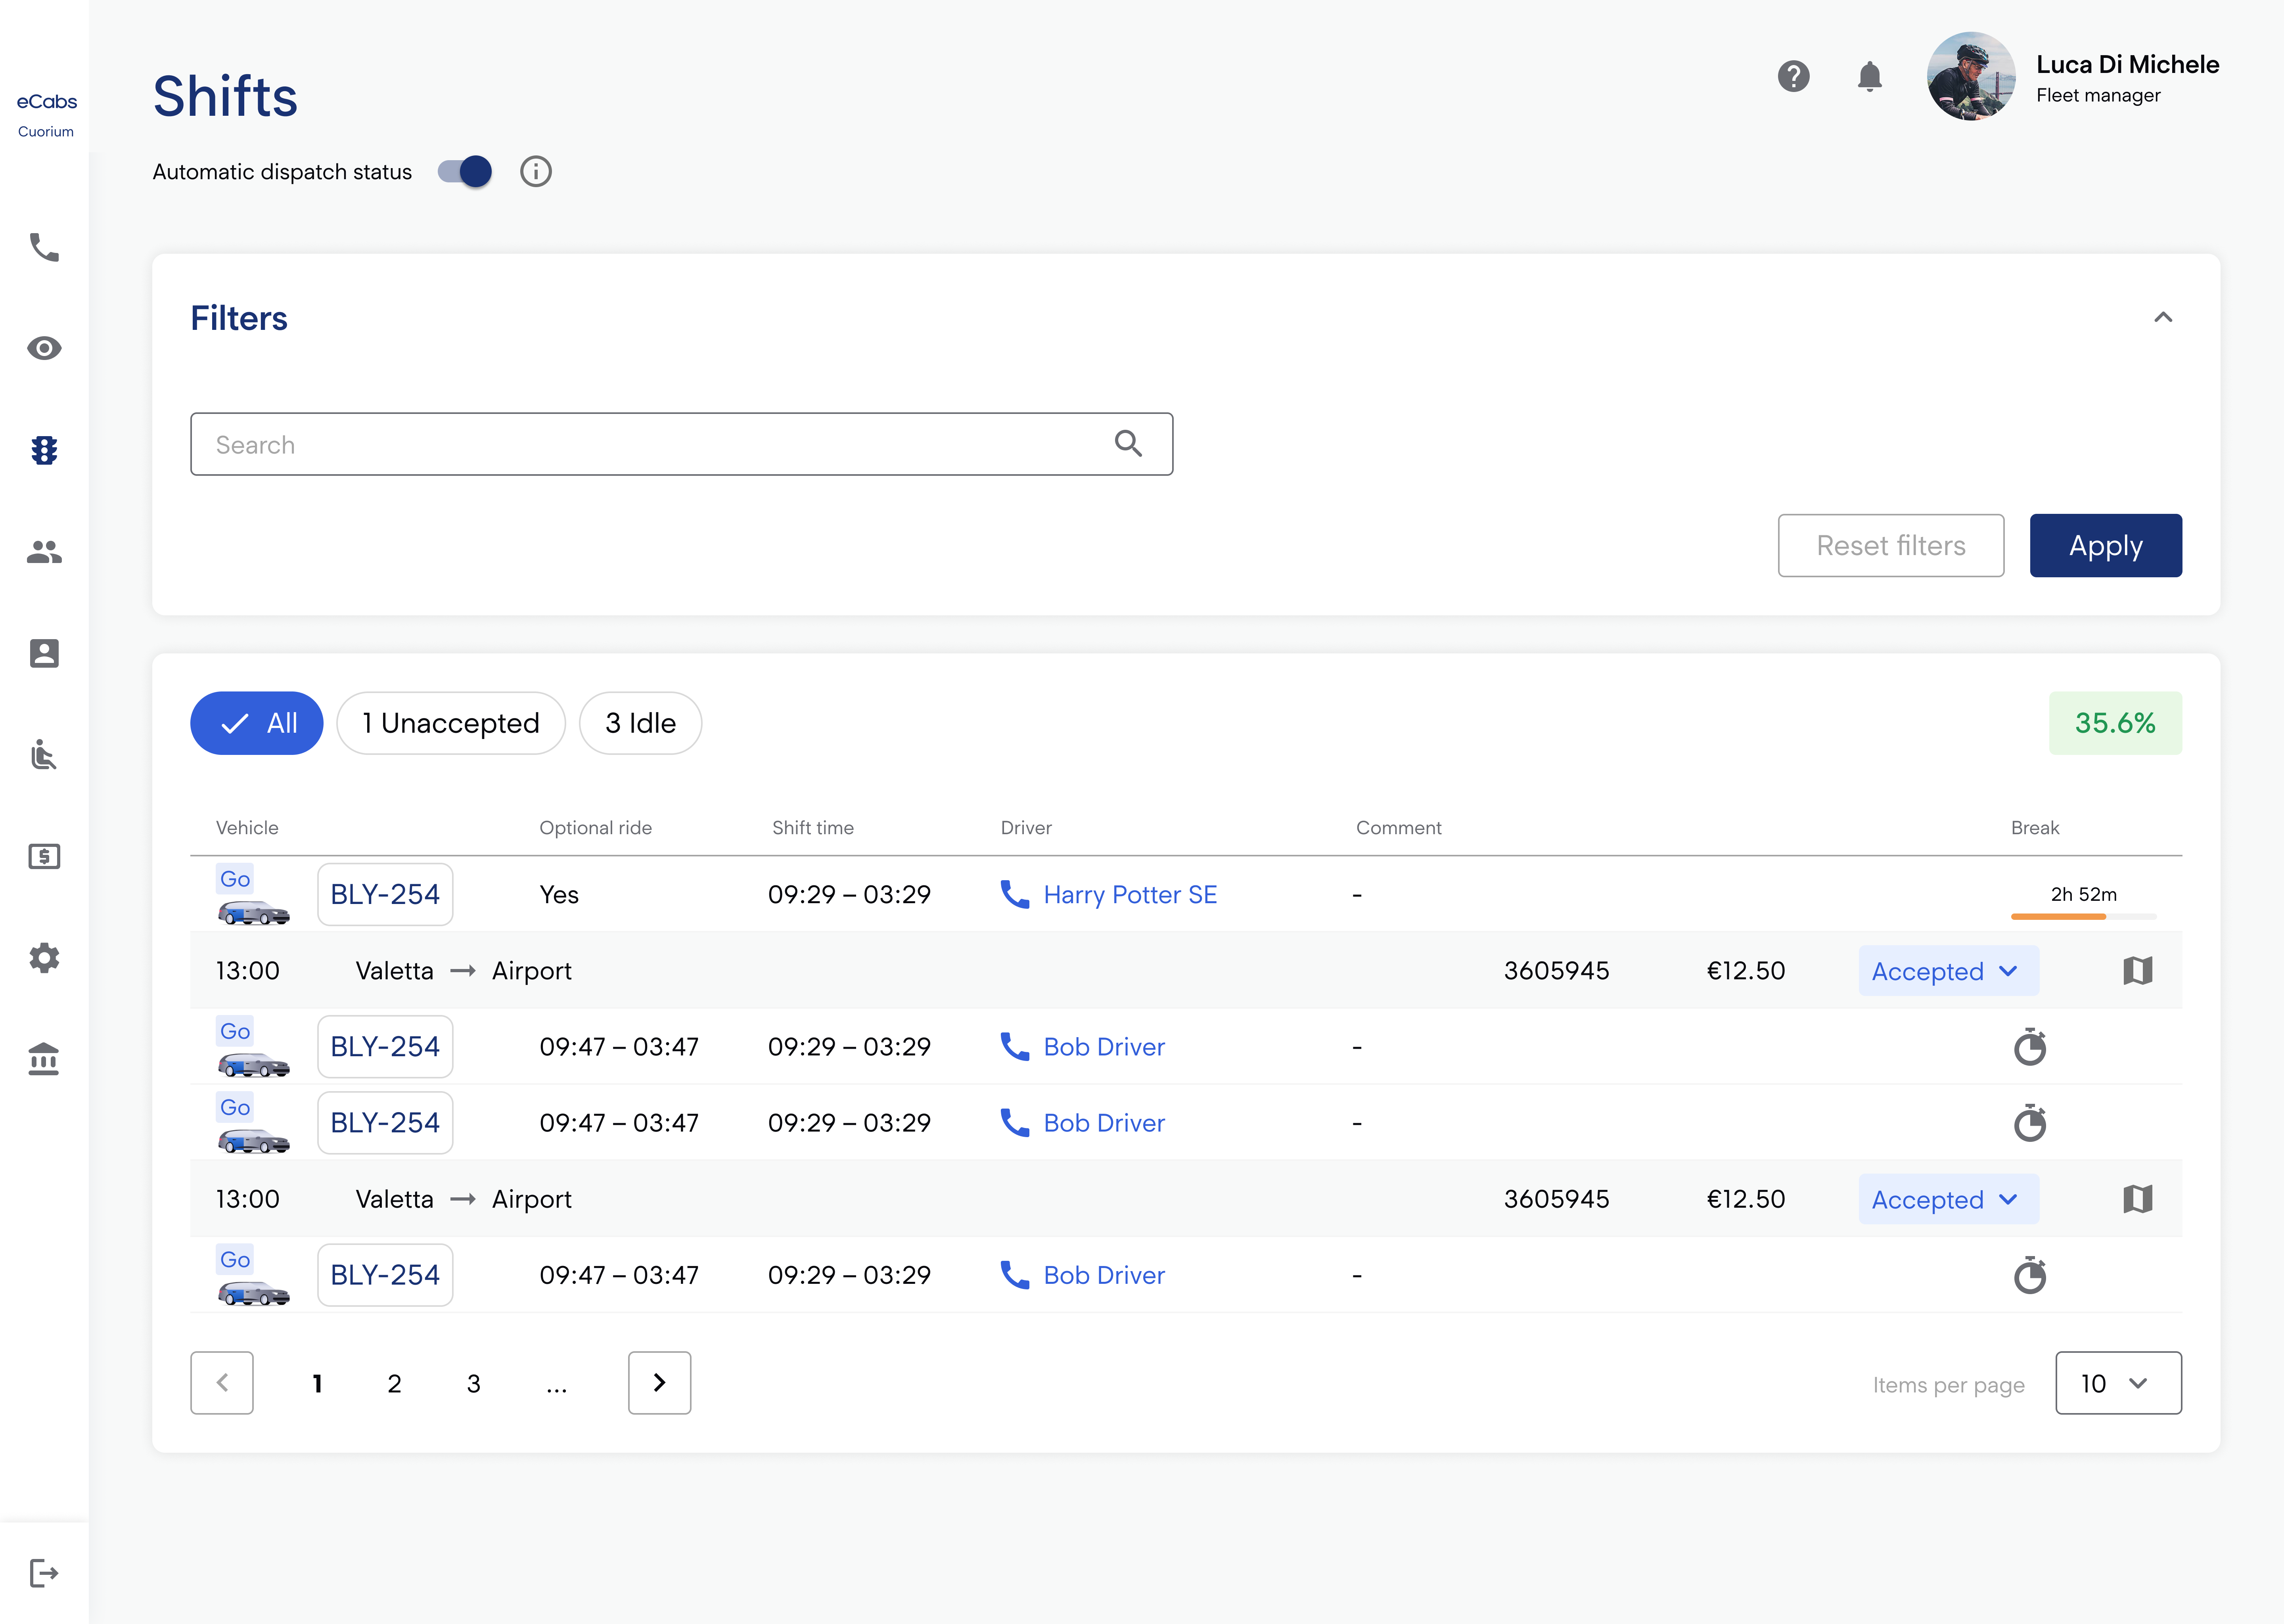The width and height of the screenshot is (2284, 1624).
Task: Show the 1 Unaccepted shifts
Action: (x=451, y=723)
